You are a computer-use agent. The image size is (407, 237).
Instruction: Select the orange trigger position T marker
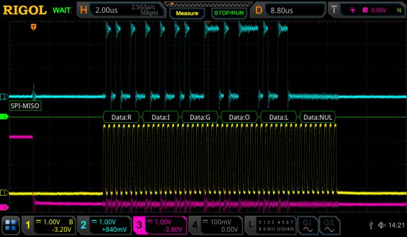34,27
